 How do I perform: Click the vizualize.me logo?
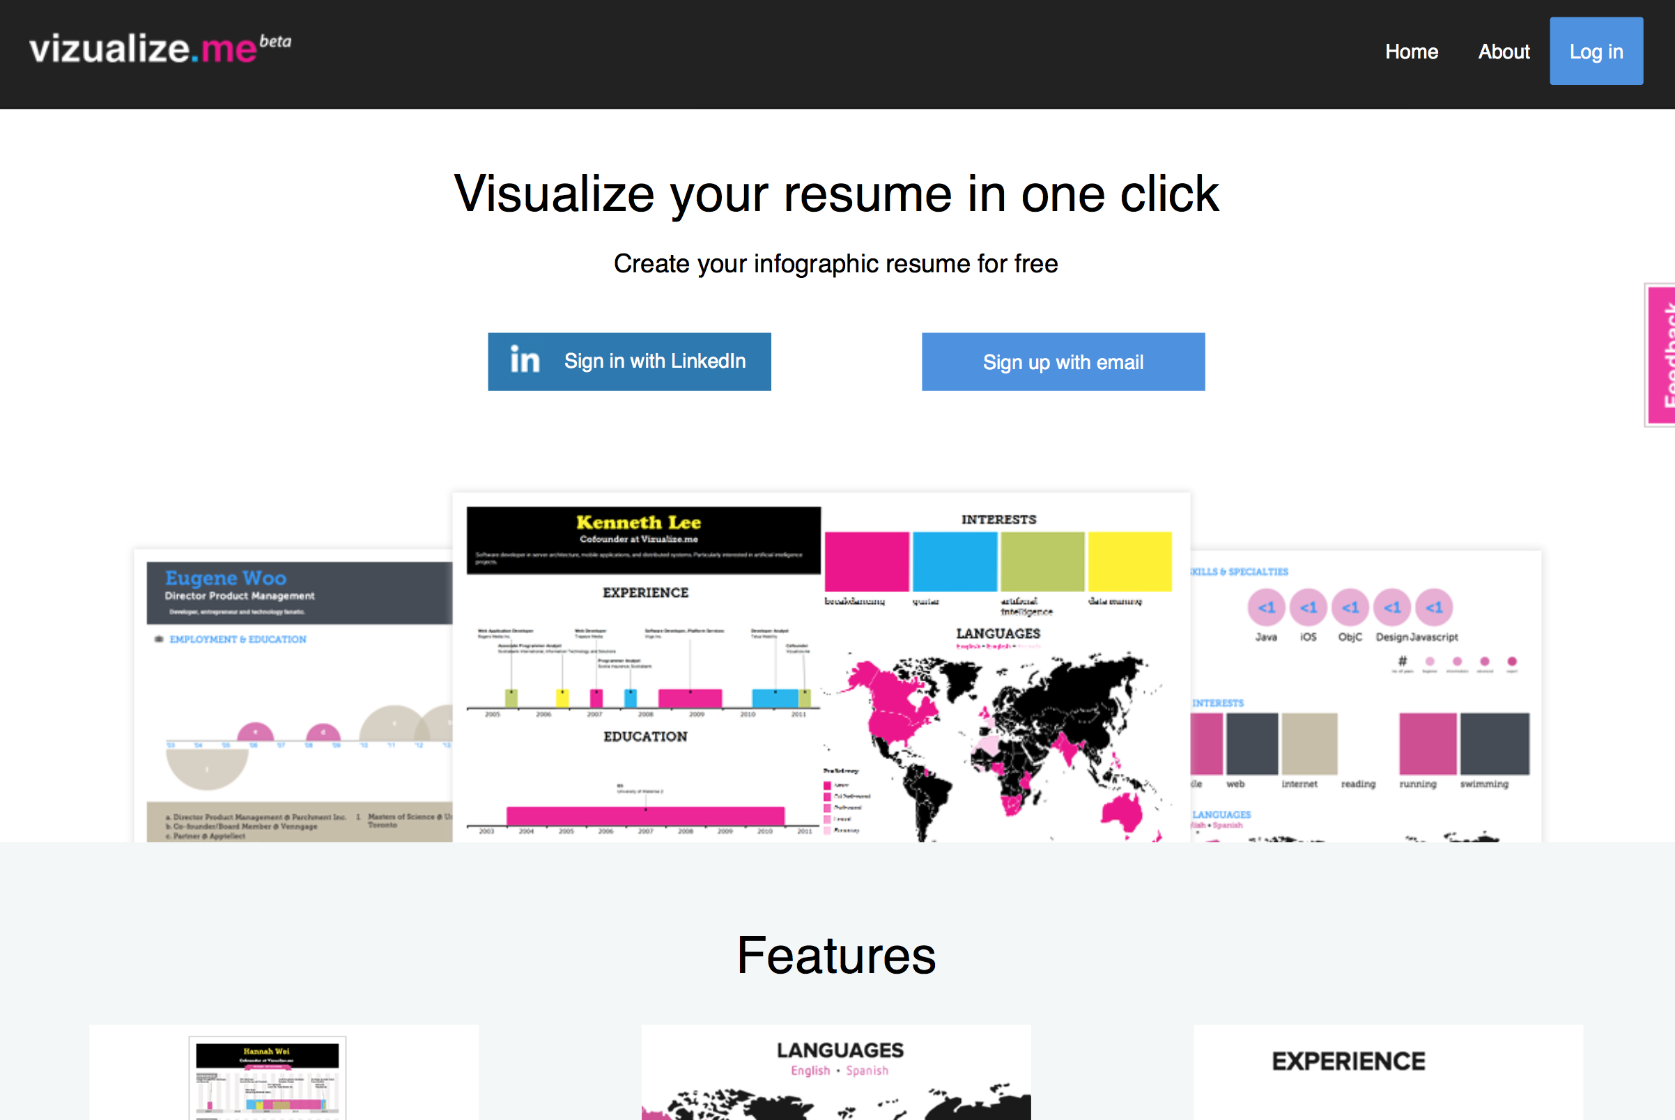click(160, 49)
